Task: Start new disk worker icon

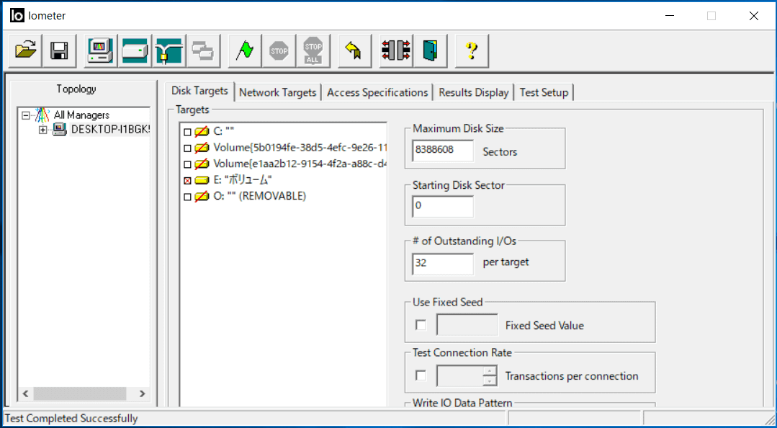Action: click(135, 50)
